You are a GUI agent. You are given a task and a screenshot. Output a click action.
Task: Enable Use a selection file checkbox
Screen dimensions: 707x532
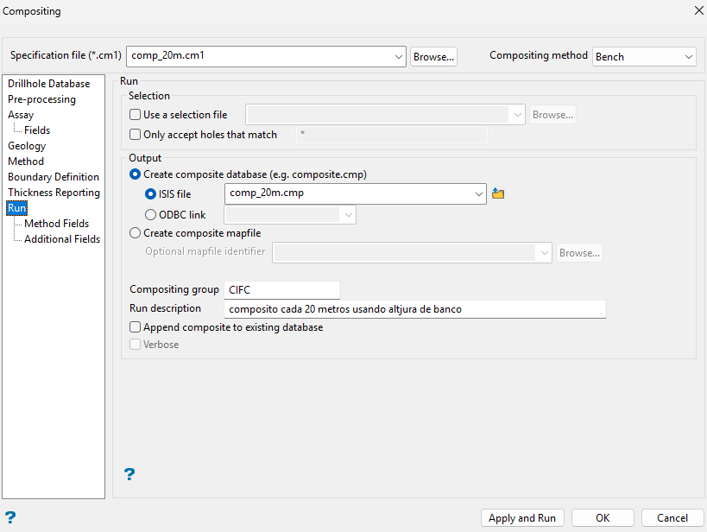point(135,115)
